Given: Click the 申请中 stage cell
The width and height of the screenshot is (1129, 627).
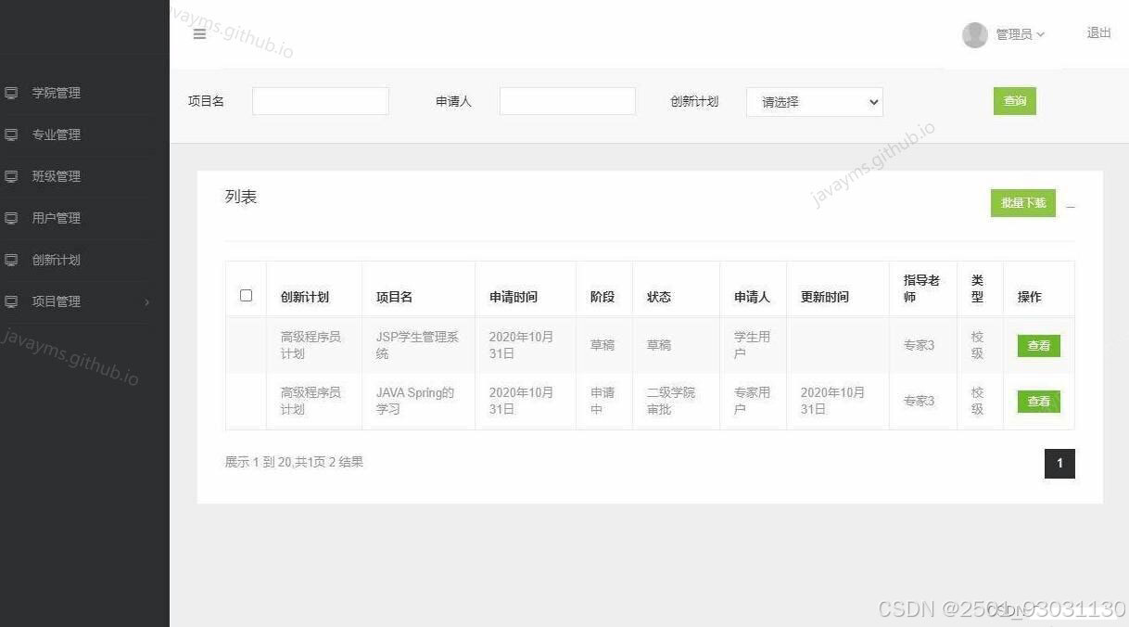Looking at the screenshot, I should 603,401.
